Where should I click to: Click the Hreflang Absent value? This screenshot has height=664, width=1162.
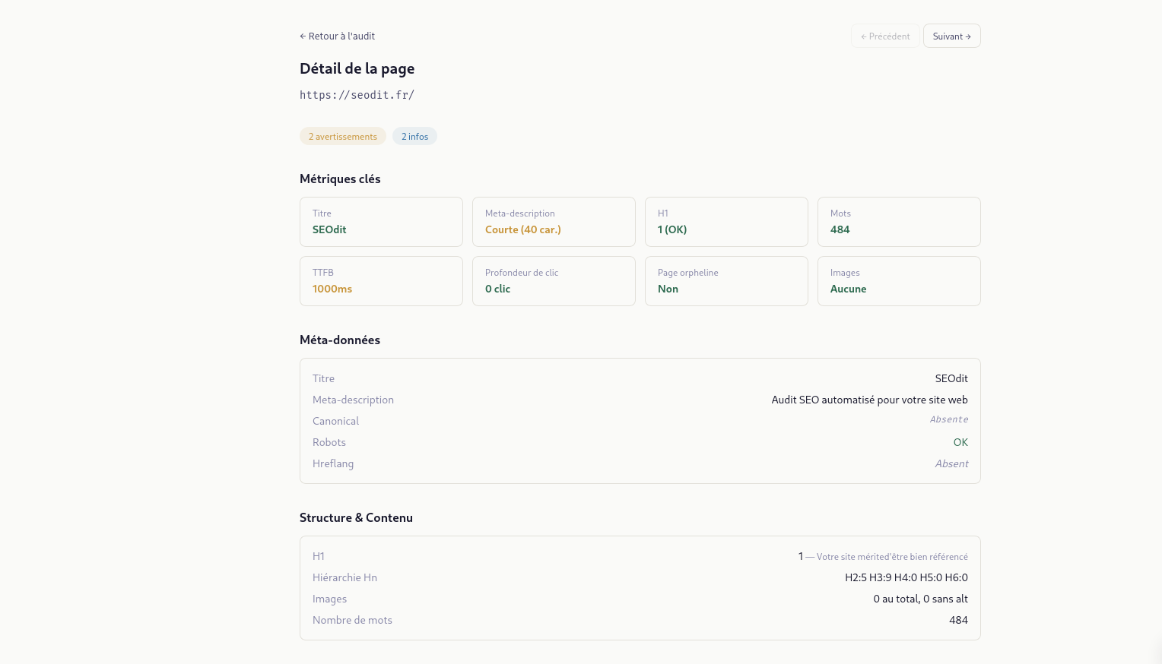point(951,463)
